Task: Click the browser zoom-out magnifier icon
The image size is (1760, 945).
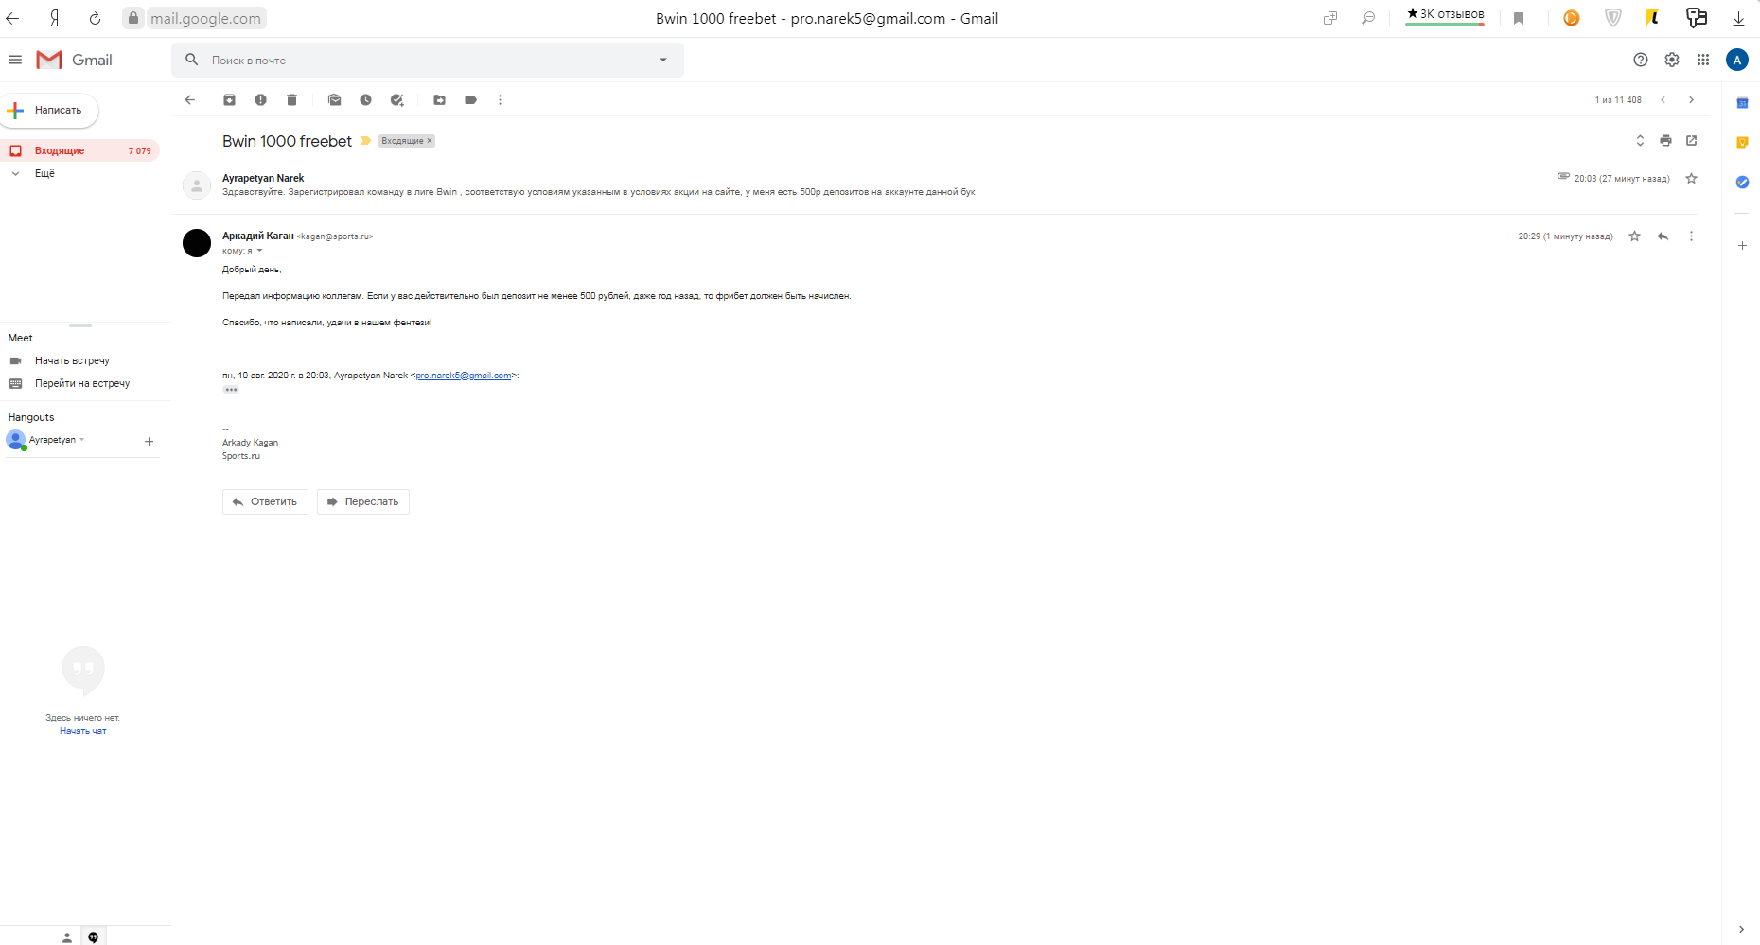Action: tap(1368, 18)
